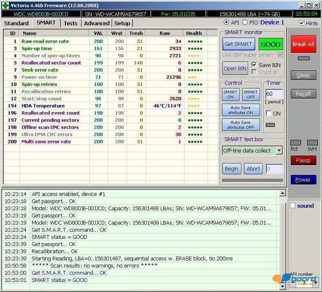This screenshot has height=292, width=322.
Task: Switch to the Tests tab
Action: pos(70,23)
